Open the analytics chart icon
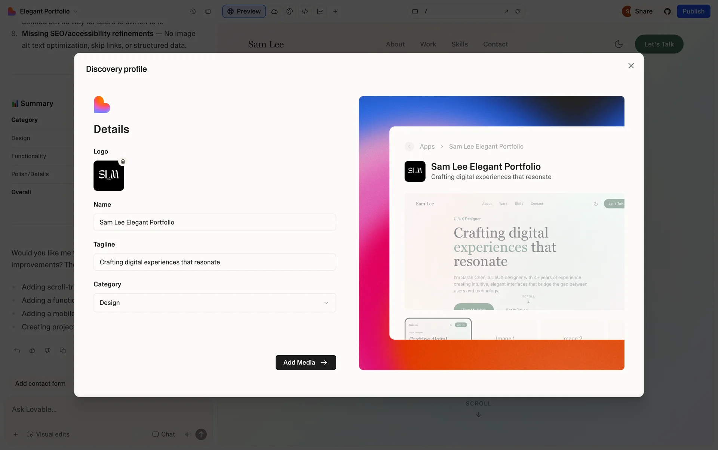Viewport: 718px width, 450px height. (x=320, y=11)
